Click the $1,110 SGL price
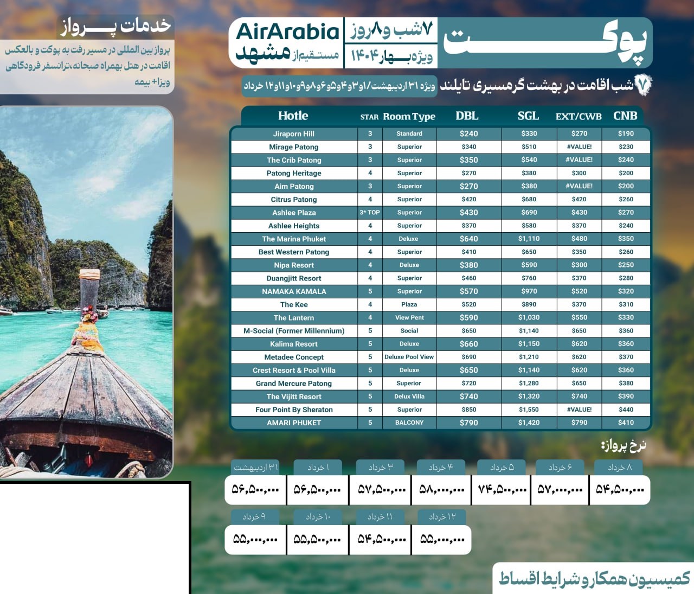Viewport: 694px width, 594px height. (529, 239)
